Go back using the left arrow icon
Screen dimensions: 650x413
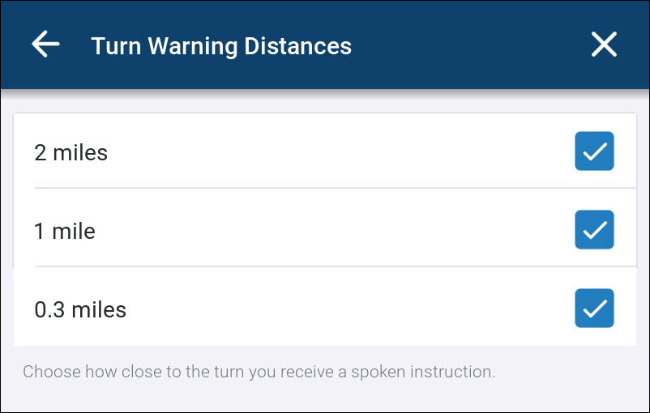tap(45, 45)
